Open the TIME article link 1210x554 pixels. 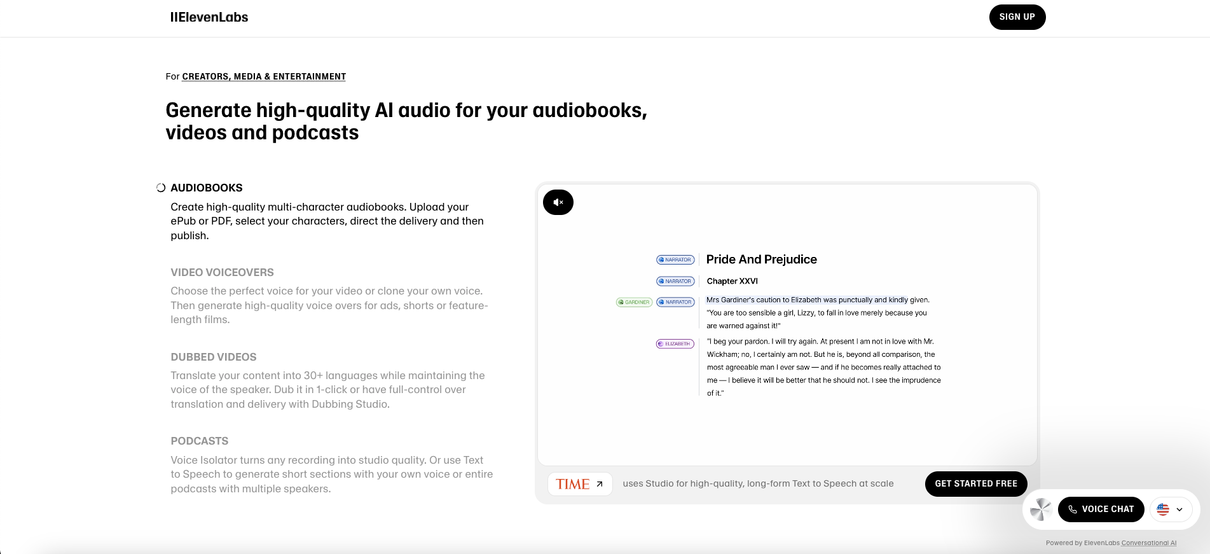point(579,484)
